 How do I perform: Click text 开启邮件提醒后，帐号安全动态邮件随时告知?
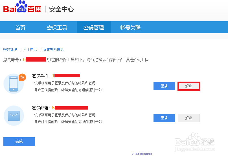68,122
